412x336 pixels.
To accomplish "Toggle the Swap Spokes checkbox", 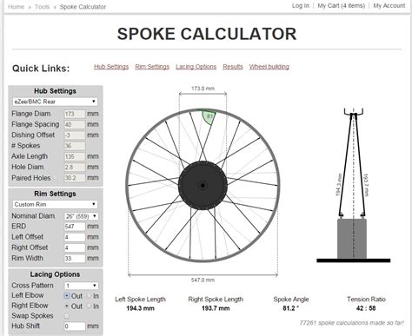I will pyautogui.click(x=67, y=316).
